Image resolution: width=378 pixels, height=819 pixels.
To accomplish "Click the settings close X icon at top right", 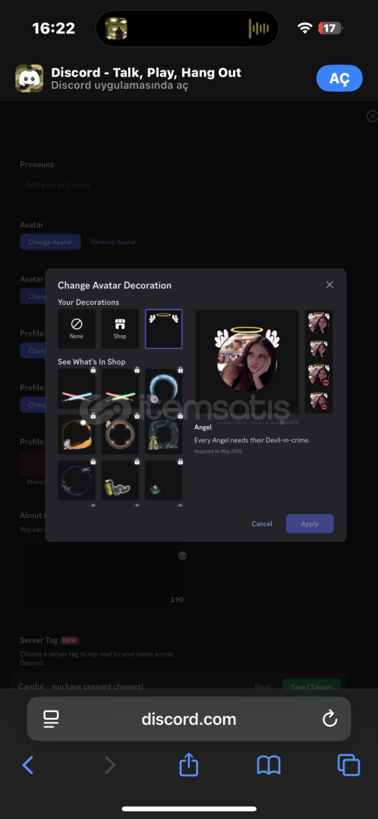I will coord(372,116).
